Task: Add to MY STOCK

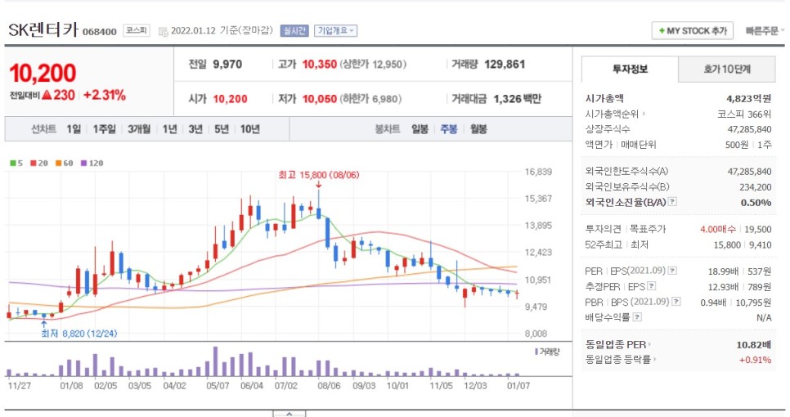Action: [692, 31]
